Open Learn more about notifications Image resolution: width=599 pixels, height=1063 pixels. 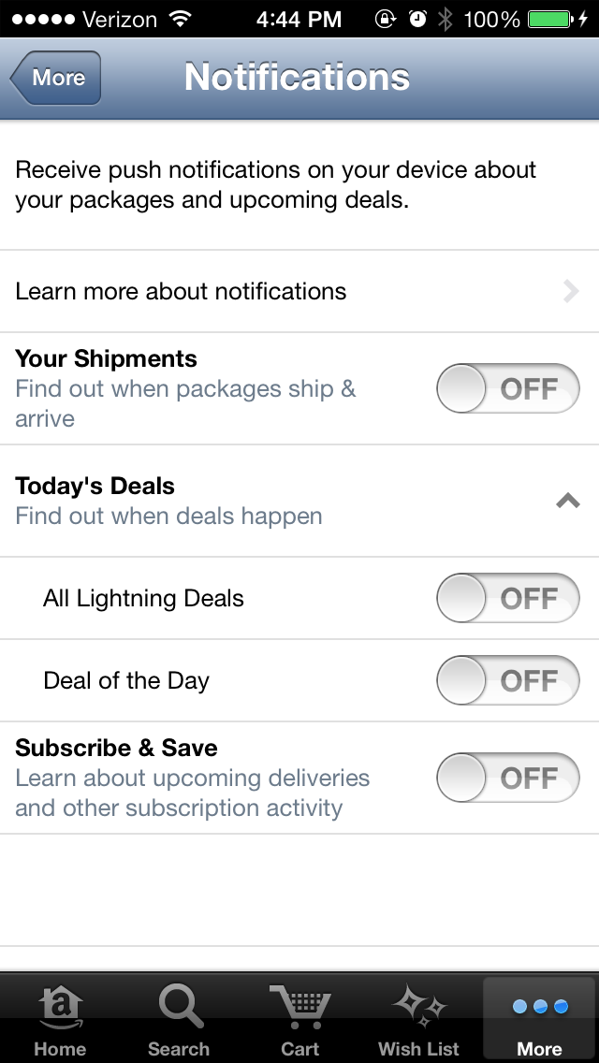[x=299, y=291]
